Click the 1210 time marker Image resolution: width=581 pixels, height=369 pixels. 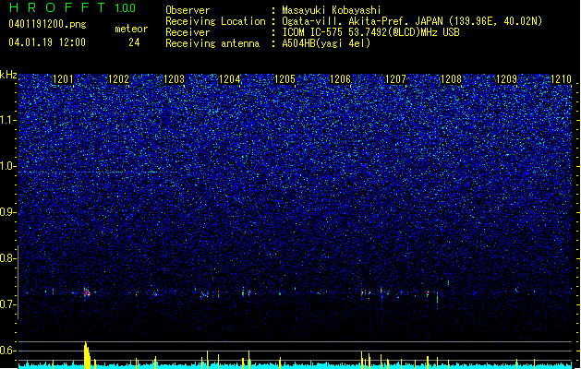[562, 79]
